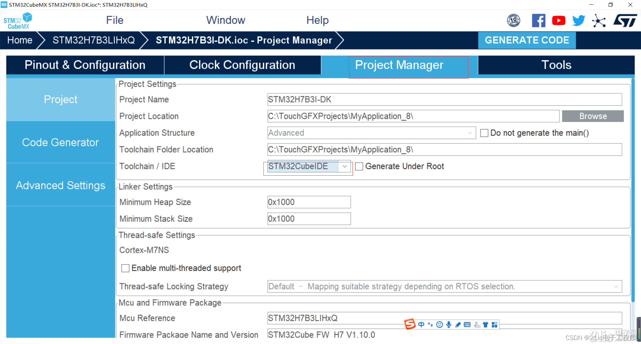Viewport: 641px width, 344px height.
Task: Click GENERATE CODE button
Action: pyautogui.click(x=527, y=40)
